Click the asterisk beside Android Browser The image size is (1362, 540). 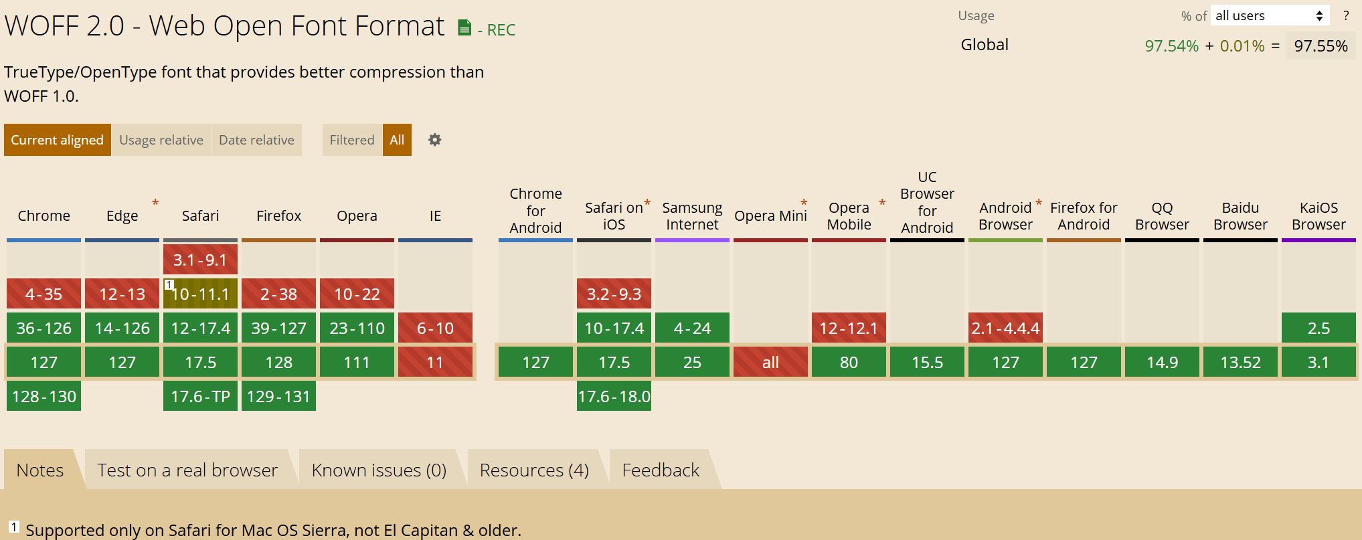1039,202
